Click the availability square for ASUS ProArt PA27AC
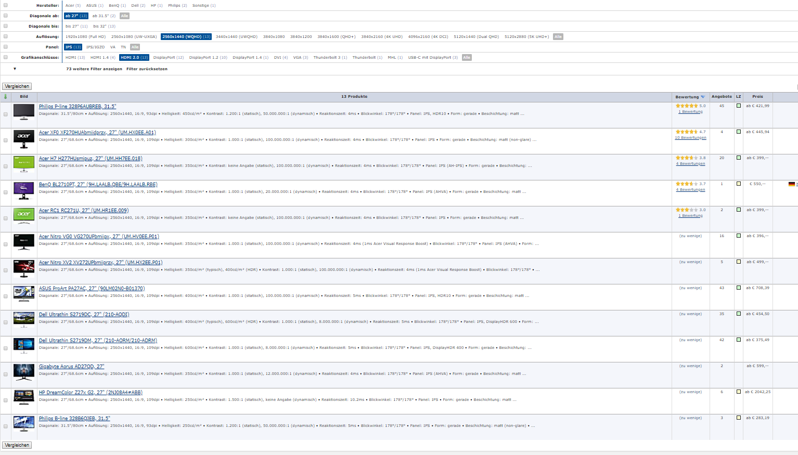This screenshot has width=798, height=455. [x=739, y=288]
